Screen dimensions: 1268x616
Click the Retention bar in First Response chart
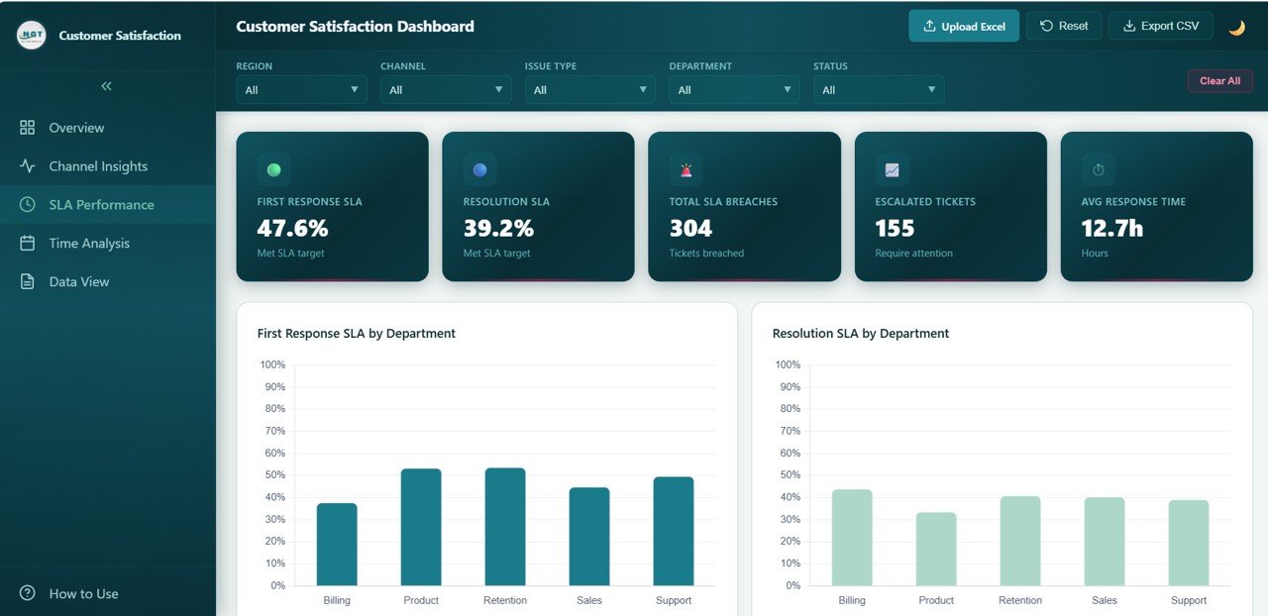coord(505,527)
